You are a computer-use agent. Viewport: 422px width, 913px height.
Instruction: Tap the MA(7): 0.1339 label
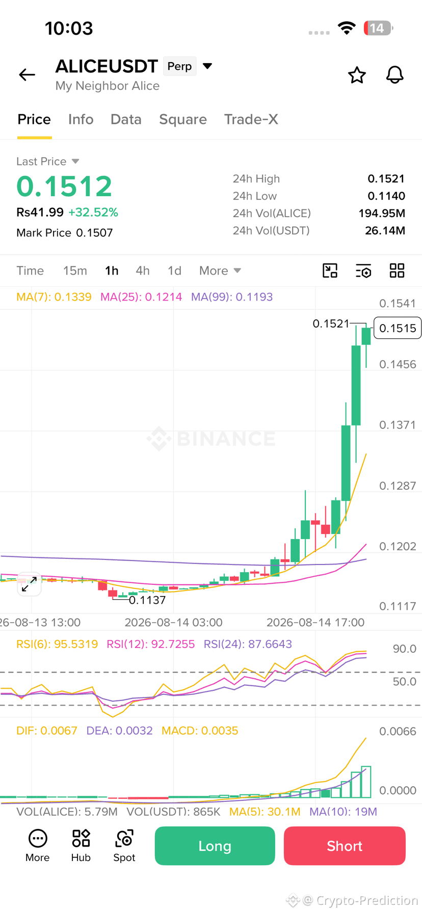tap(54, 297)
